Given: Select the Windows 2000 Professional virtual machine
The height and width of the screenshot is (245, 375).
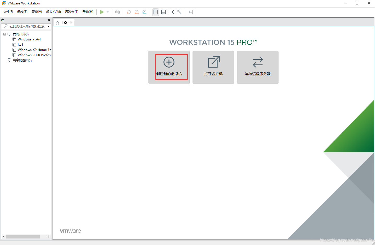Looking at the screenshot, I should tap(34, 55).
